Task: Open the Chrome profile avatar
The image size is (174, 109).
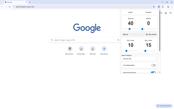Action: coord(168,7)
